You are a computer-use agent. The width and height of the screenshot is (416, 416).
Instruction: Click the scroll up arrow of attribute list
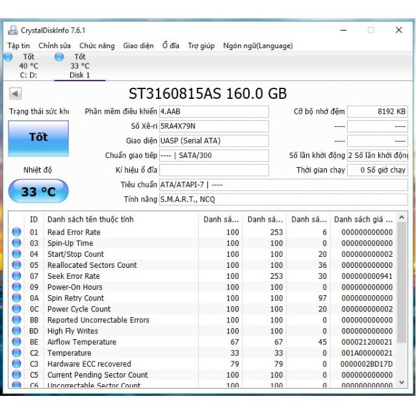pos(402,218)
